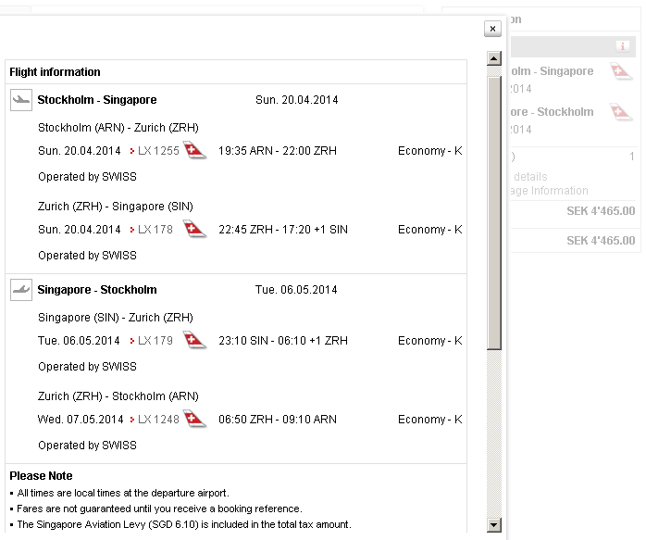Click the SWISS tail logo for LX 179
Viewport: 646px width, 540px height.
click(x=194, y=341)
